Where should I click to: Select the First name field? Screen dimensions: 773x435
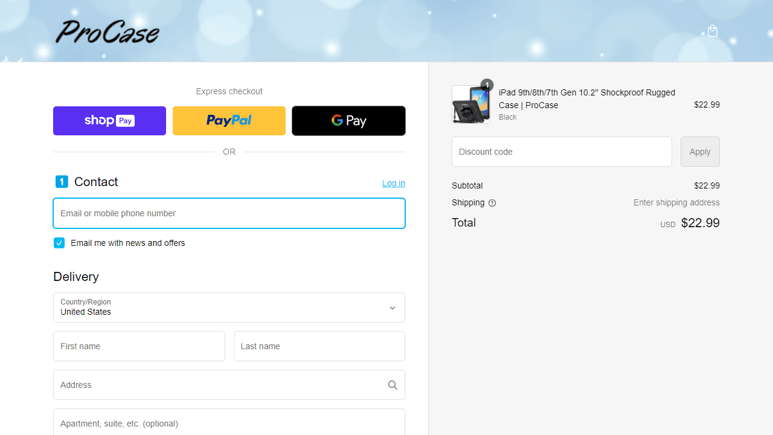tap(139, 346)
